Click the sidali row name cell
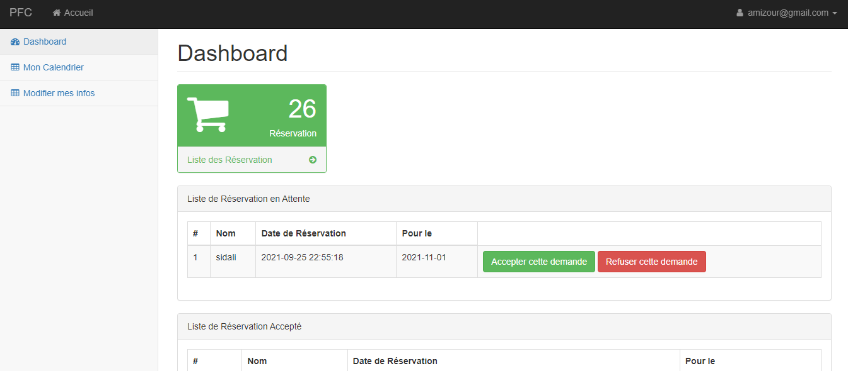This screenshot has height=371, width=848. (x=233, y=261)
